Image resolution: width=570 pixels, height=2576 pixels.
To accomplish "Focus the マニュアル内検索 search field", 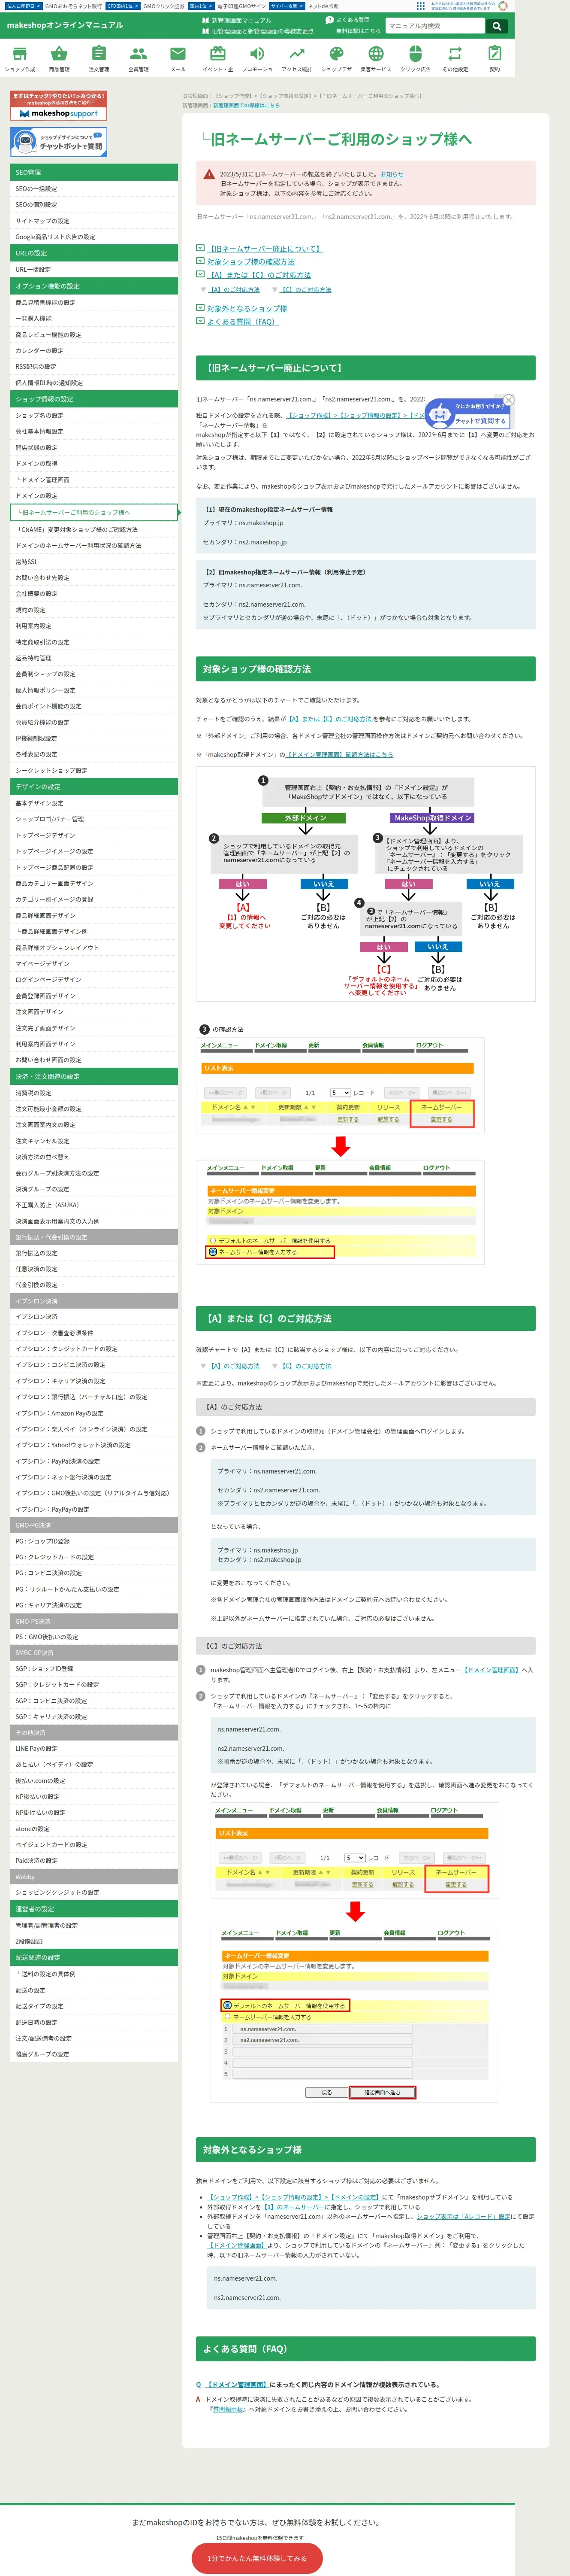I will point(435,26).
